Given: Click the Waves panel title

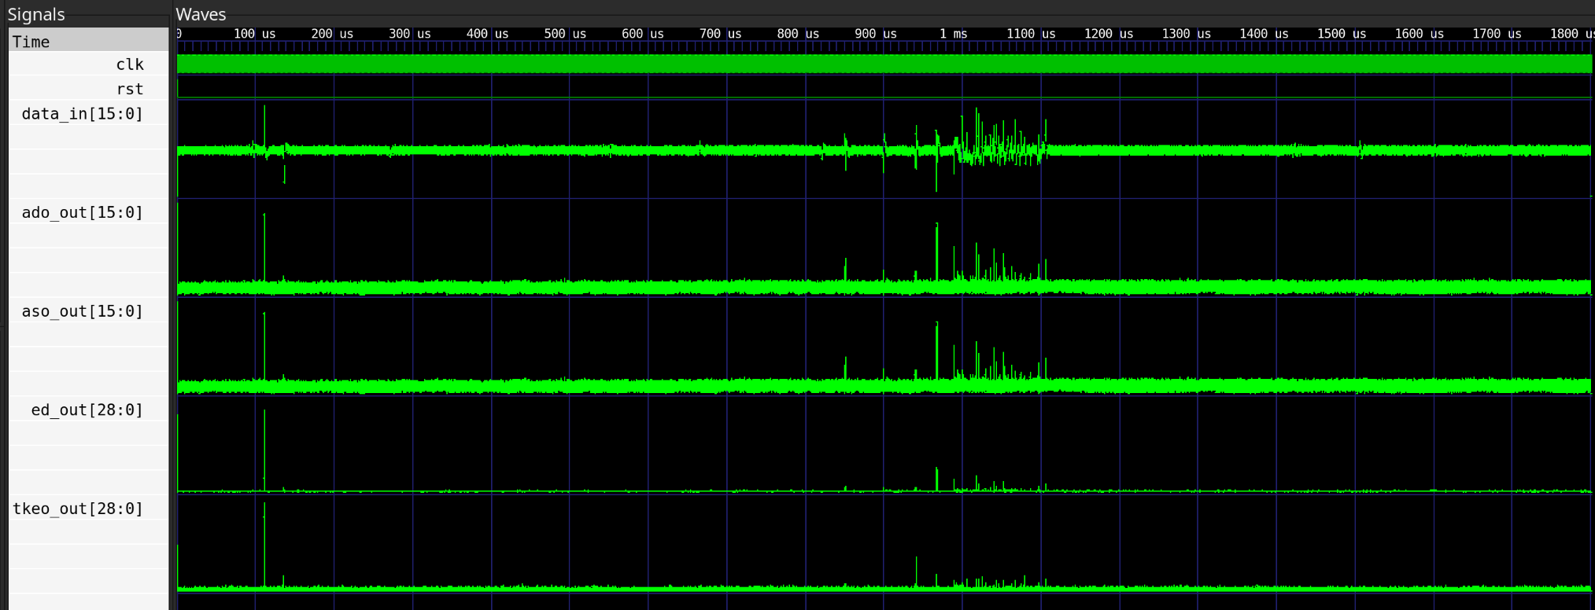Looking at the screenshot, I should (x=201, y=14).
